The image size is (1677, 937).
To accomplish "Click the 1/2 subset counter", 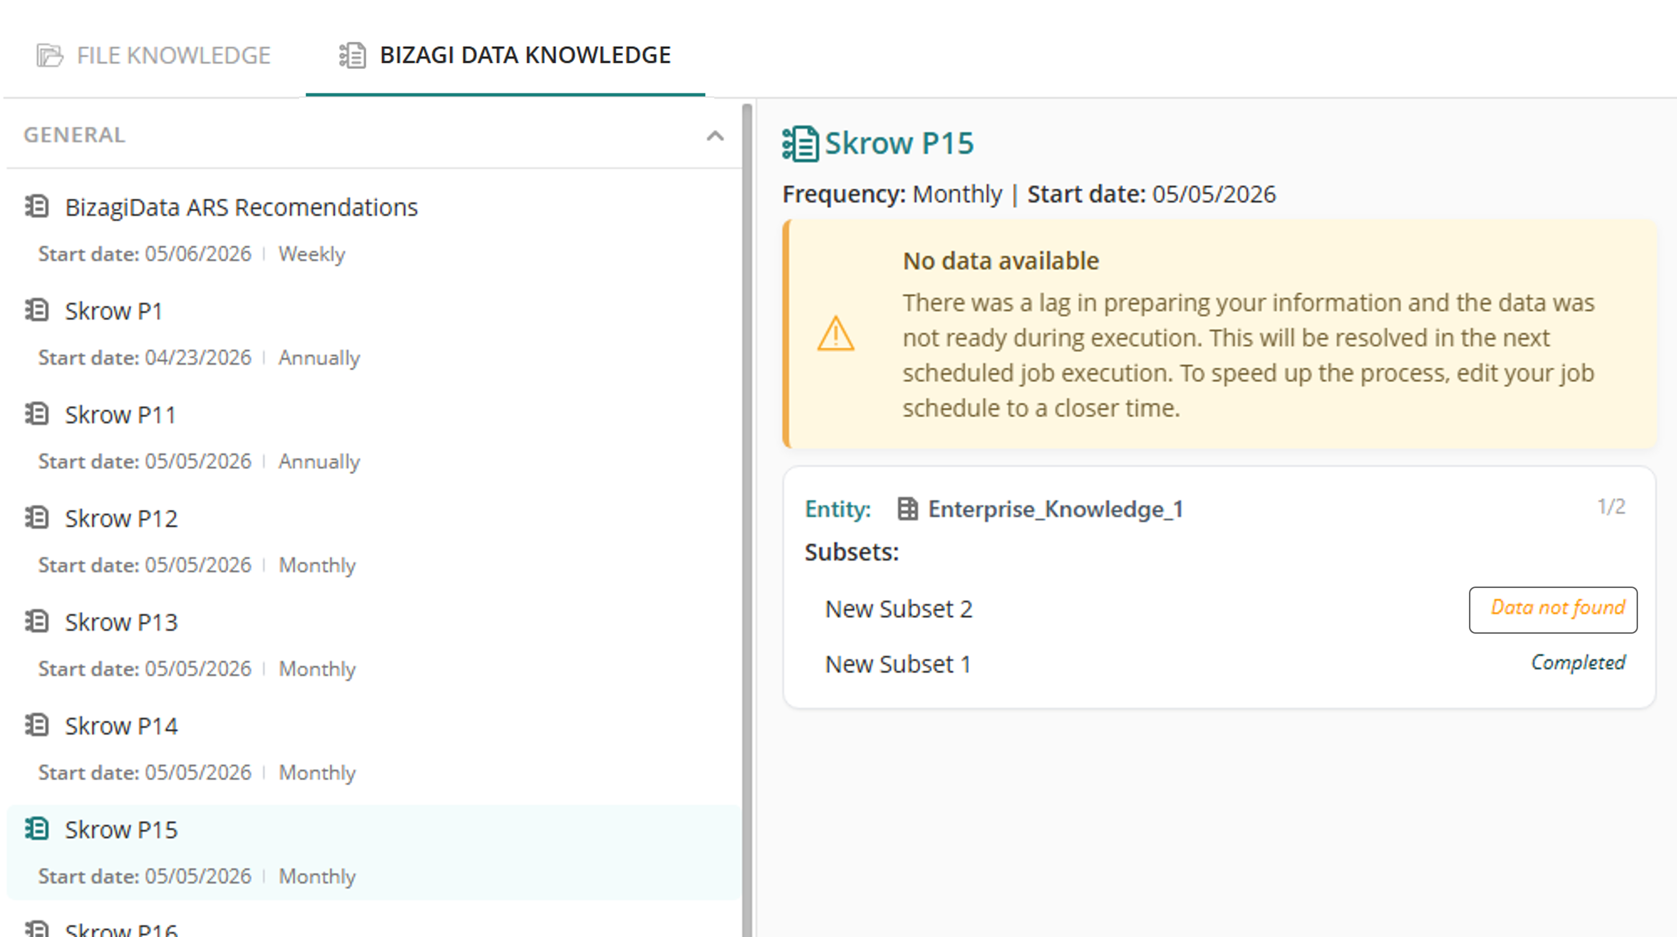I will (1611, 507).
